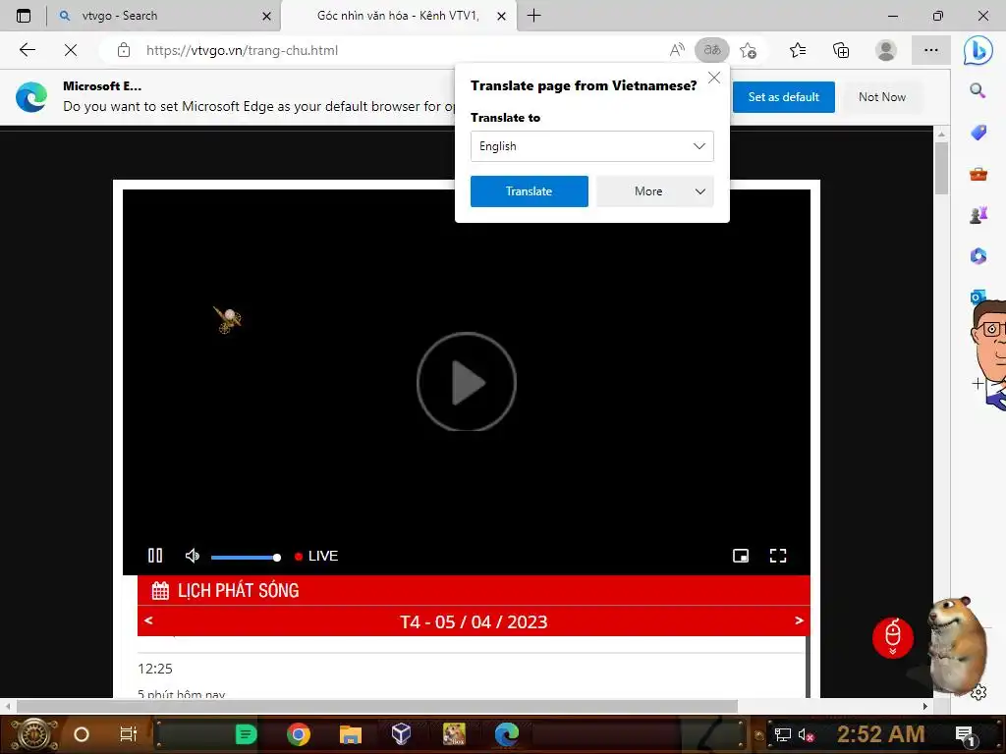Enter fullscreen video mode
This screenshot has width=1006, height=754.
pos(778,556)
